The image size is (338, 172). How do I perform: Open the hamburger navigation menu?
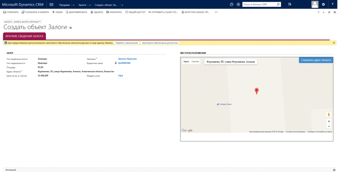[x=51, y=5]
